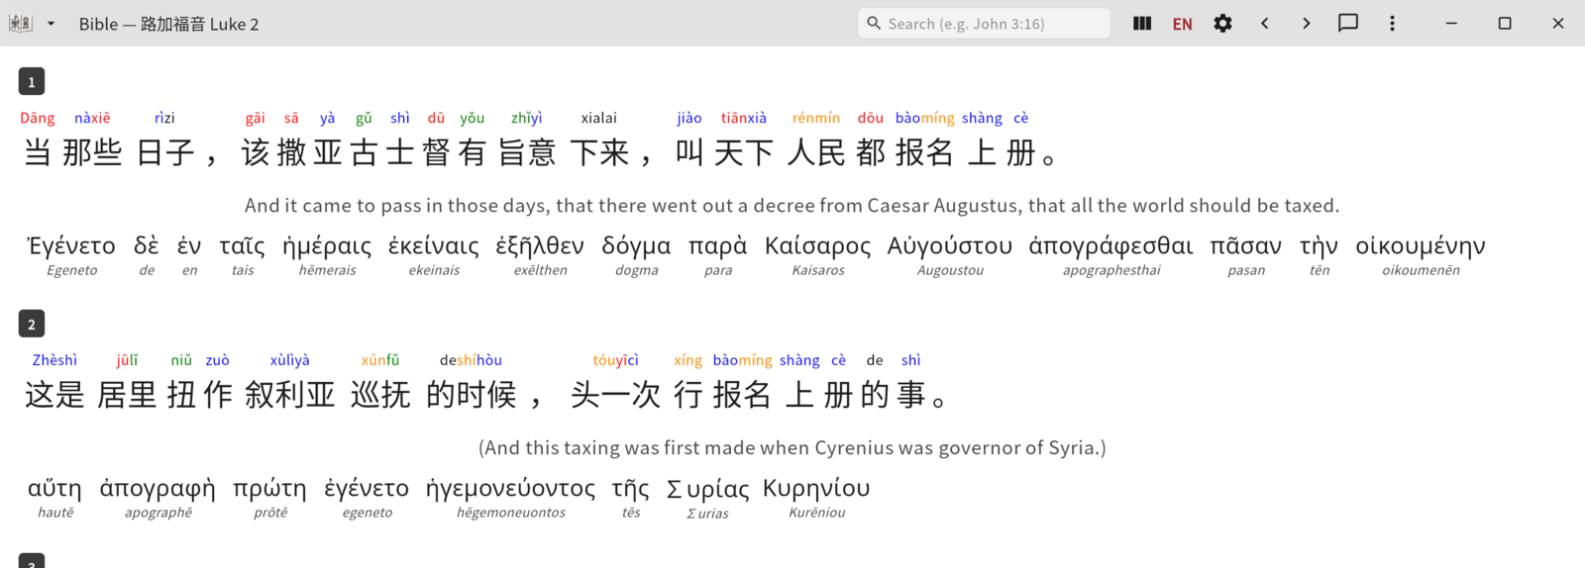
Task: Select Greek word ἀπογραφὴ
Action: pyautogui.click(x=158, y=489)
